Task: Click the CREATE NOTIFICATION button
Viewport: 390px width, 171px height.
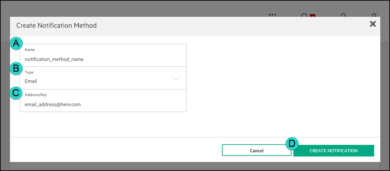Action: click(x=333, y=151)
